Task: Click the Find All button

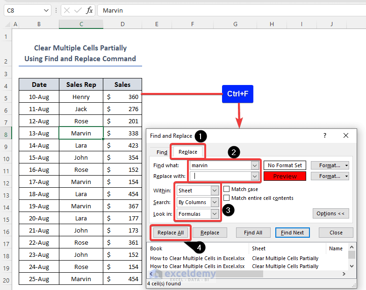Action: pyautogui.click(x=253, y=233)
